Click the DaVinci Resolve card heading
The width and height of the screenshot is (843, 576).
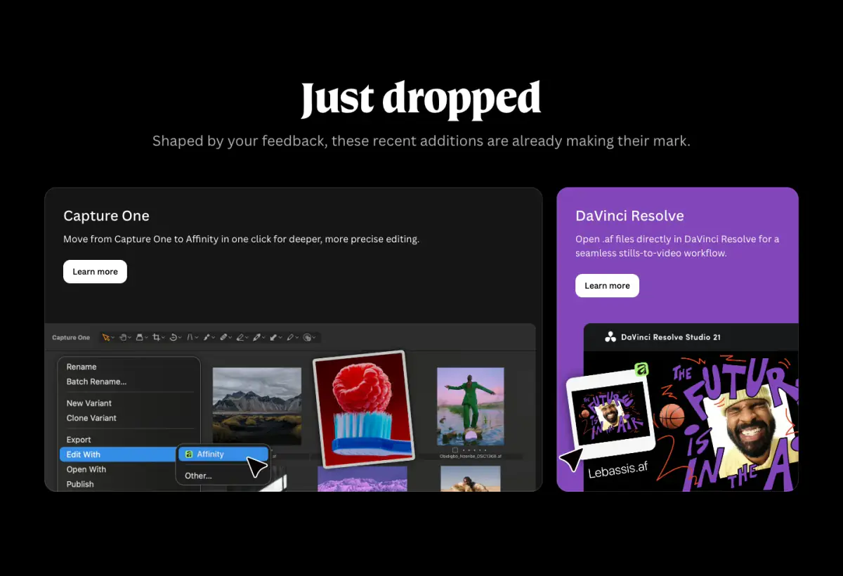[629, 216]
